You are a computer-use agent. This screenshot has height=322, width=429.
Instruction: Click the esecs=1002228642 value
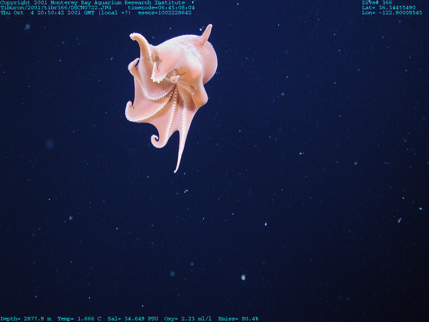coord(165,13)
